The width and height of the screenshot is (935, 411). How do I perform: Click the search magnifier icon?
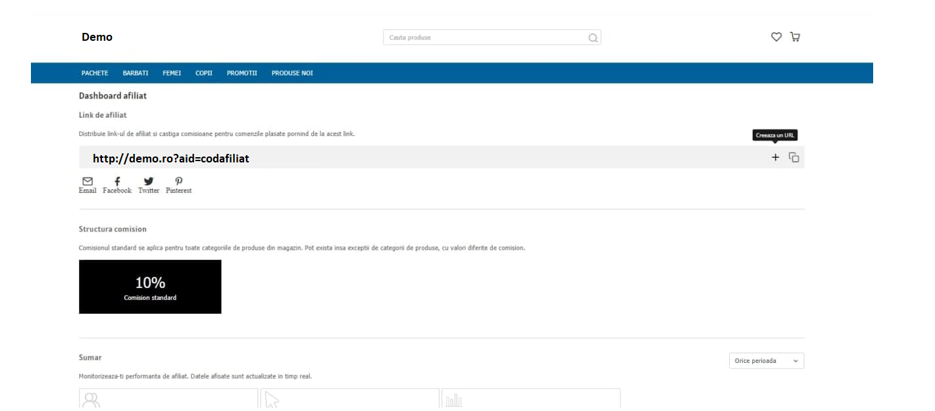[x=593, y=37]
